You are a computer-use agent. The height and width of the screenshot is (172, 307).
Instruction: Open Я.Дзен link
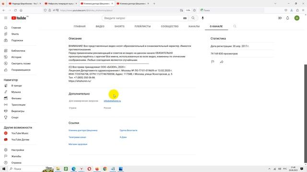pos(123,137)
